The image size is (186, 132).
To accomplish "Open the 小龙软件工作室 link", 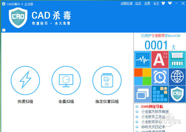I will coord(153,117).
